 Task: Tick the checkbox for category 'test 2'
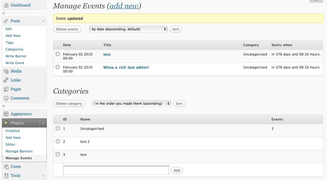click(x=58, y=141)
